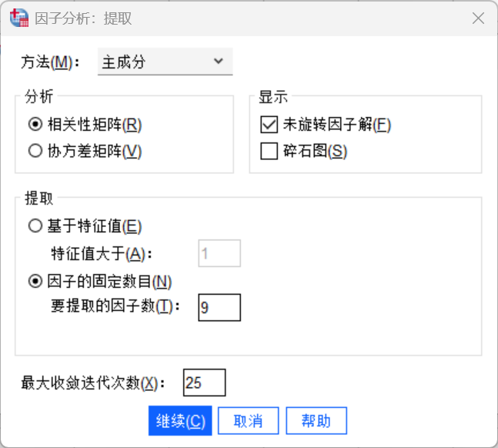Click the max iterations field showing 25

click(205, 383)
